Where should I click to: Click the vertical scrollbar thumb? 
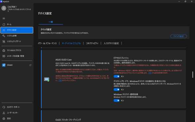point(193,75)
